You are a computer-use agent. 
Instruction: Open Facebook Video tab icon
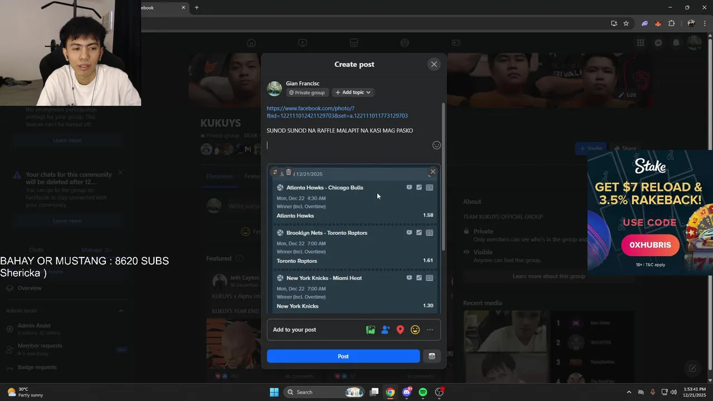(302, 43)
